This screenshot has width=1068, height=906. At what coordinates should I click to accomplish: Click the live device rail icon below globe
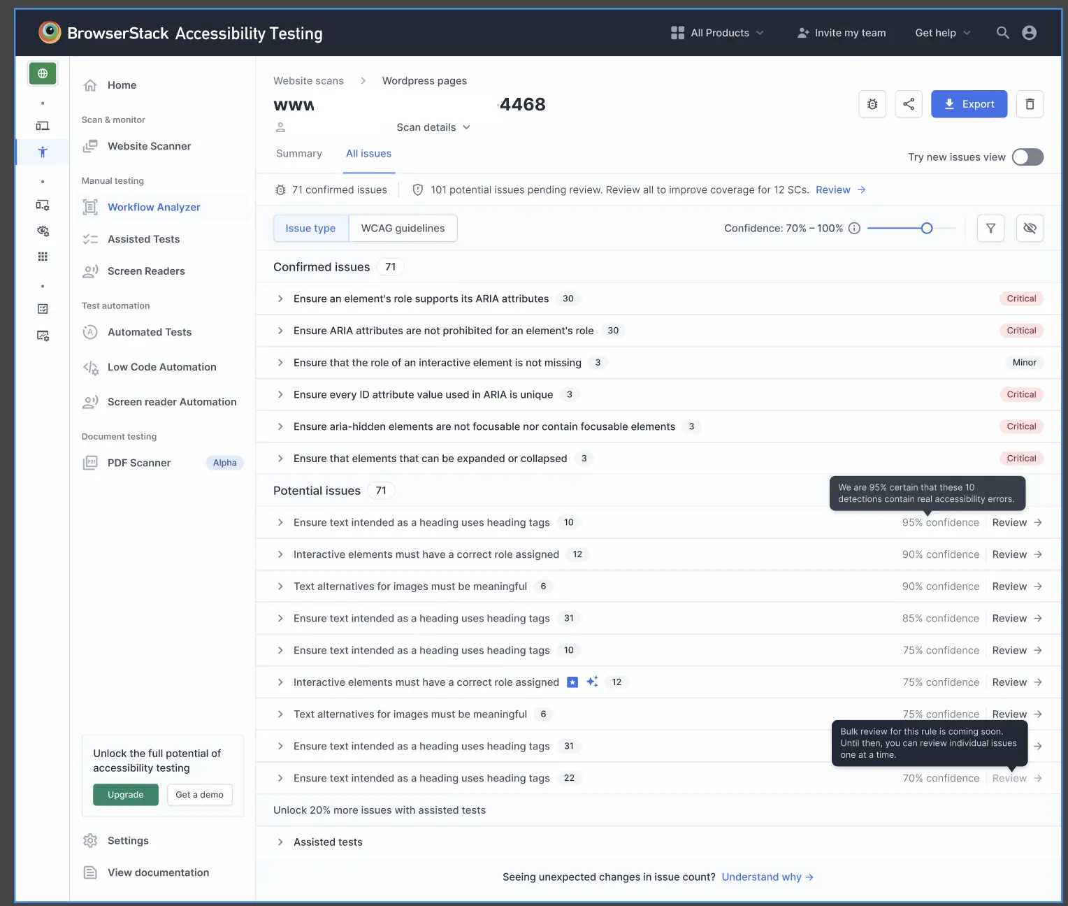point(43,126)
